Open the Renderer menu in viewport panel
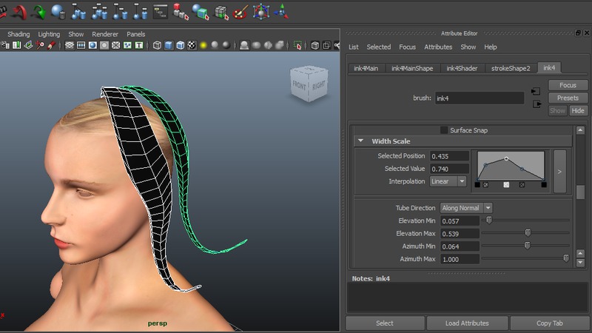 [104, 34]
